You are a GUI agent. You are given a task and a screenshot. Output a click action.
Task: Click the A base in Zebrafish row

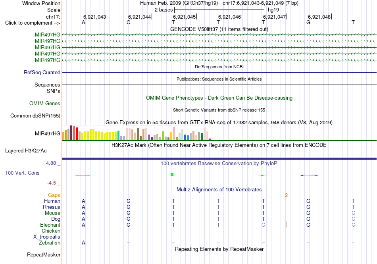pos(83,243)
